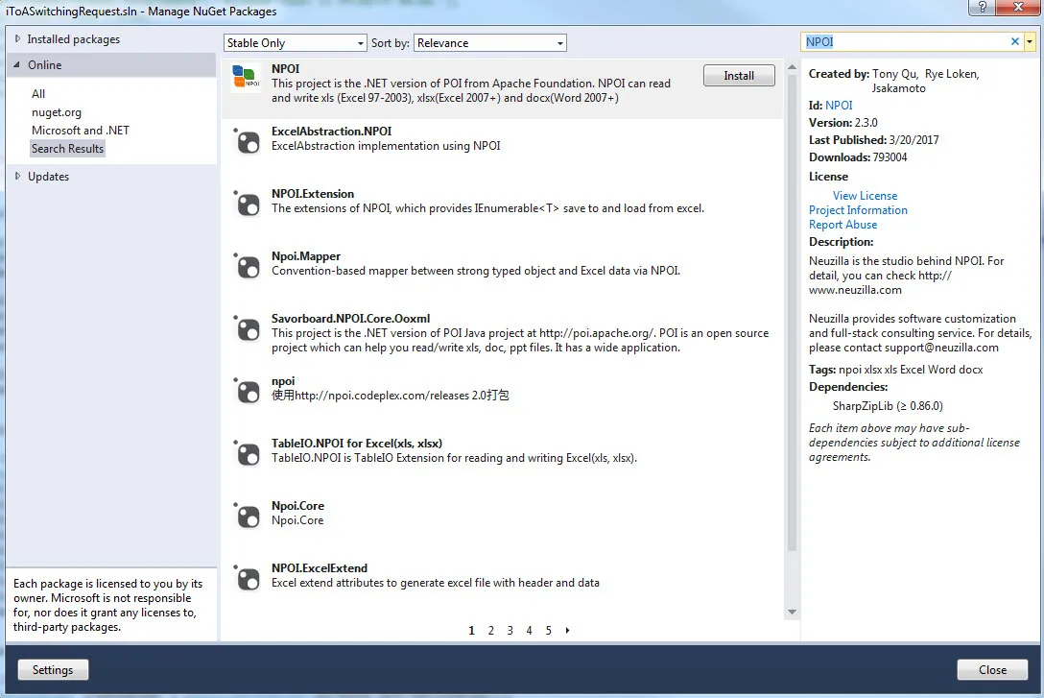Select All under Online

38,94
